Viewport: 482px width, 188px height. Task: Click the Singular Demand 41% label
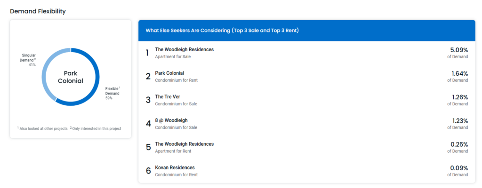29,60
